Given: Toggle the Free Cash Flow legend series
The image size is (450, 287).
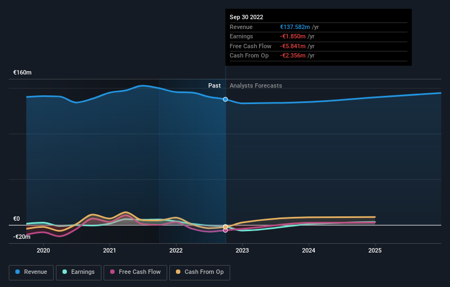Looking at the screenshot, I should click(x=135, y=272).
